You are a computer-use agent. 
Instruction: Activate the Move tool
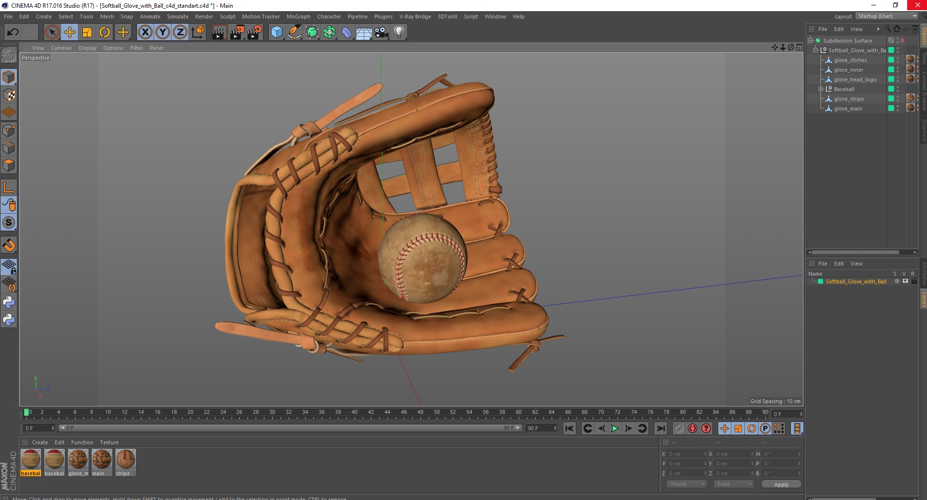pyautogui.click(x=69, y=32)
